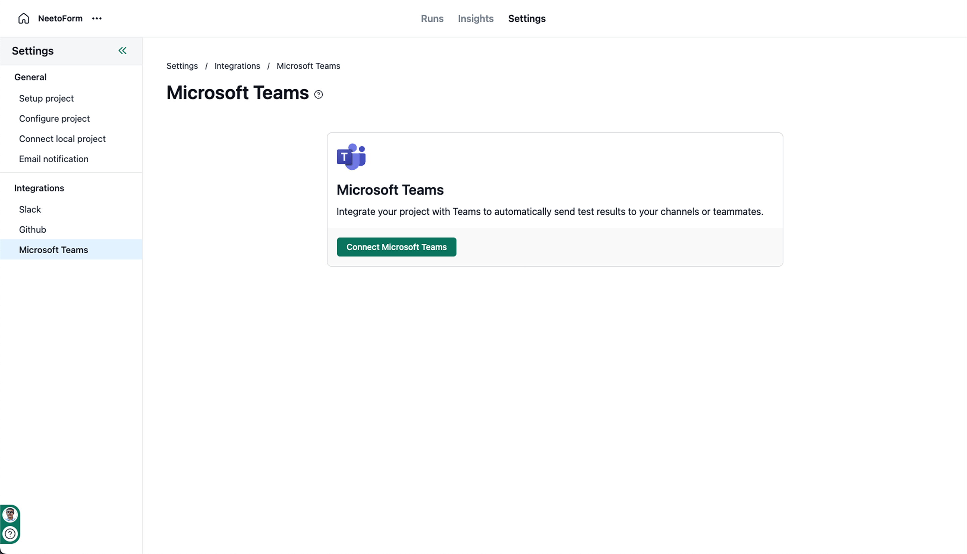
Task: Select the Settings tab in top navigation
Action: (526, 18)
